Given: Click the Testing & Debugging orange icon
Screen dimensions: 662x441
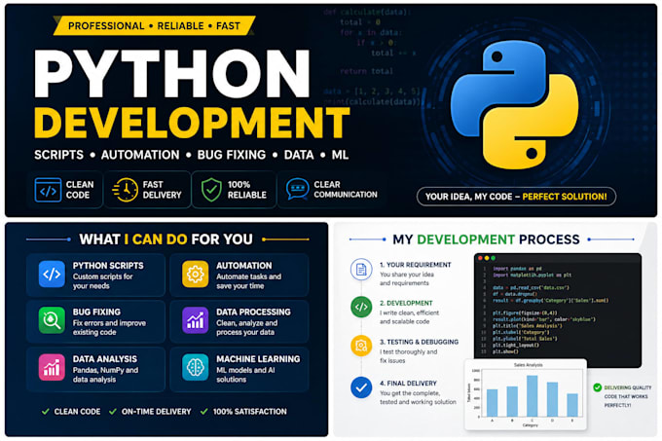Looking at the screenshot, I should pos(361,346).
